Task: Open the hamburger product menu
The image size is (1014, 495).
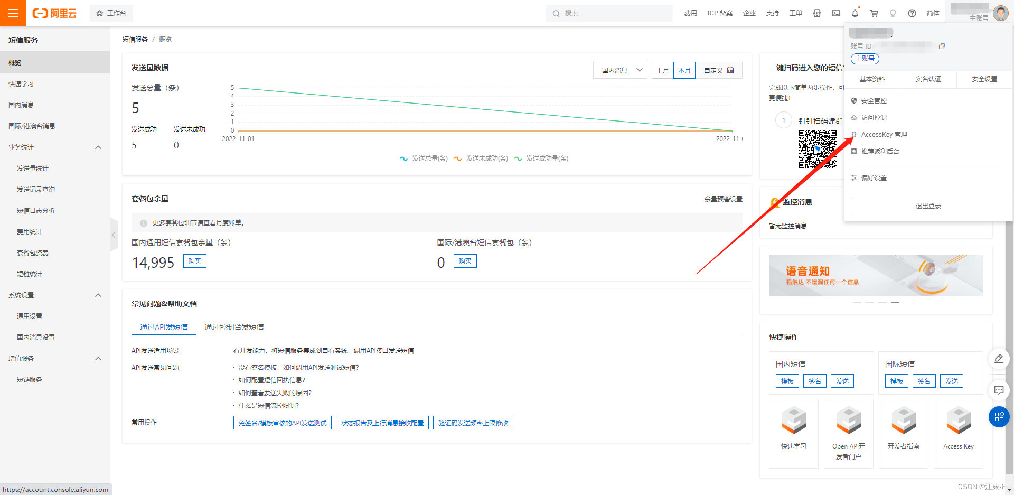Action: (13, 13)
